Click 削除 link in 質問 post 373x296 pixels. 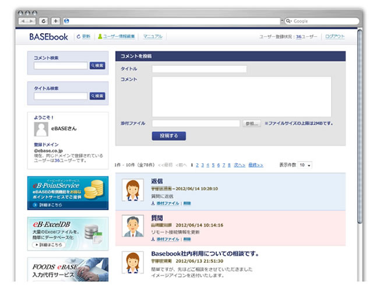click(187, 239)
